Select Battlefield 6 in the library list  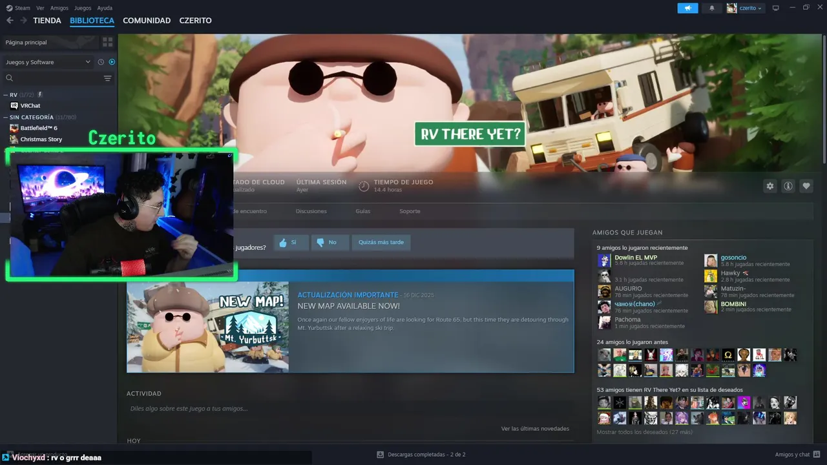[39, 128]
